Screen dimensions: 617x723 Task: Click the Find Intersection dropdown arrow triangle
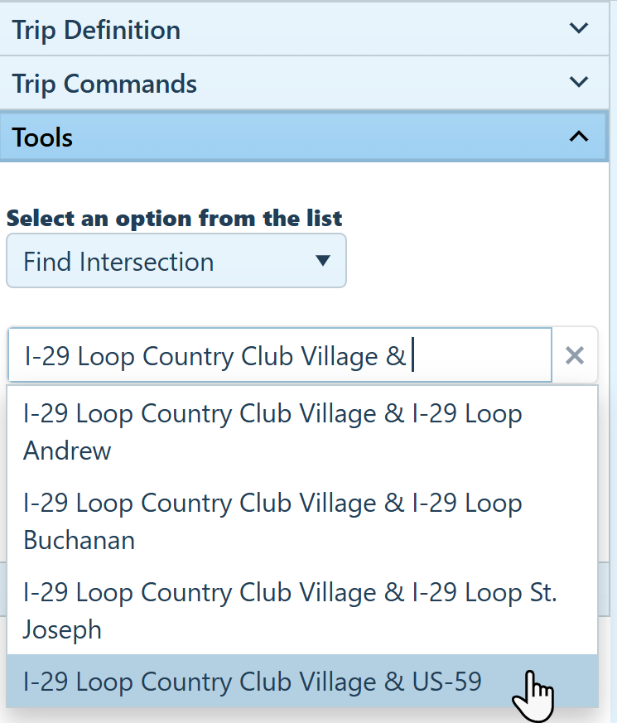tap(323, 262)
